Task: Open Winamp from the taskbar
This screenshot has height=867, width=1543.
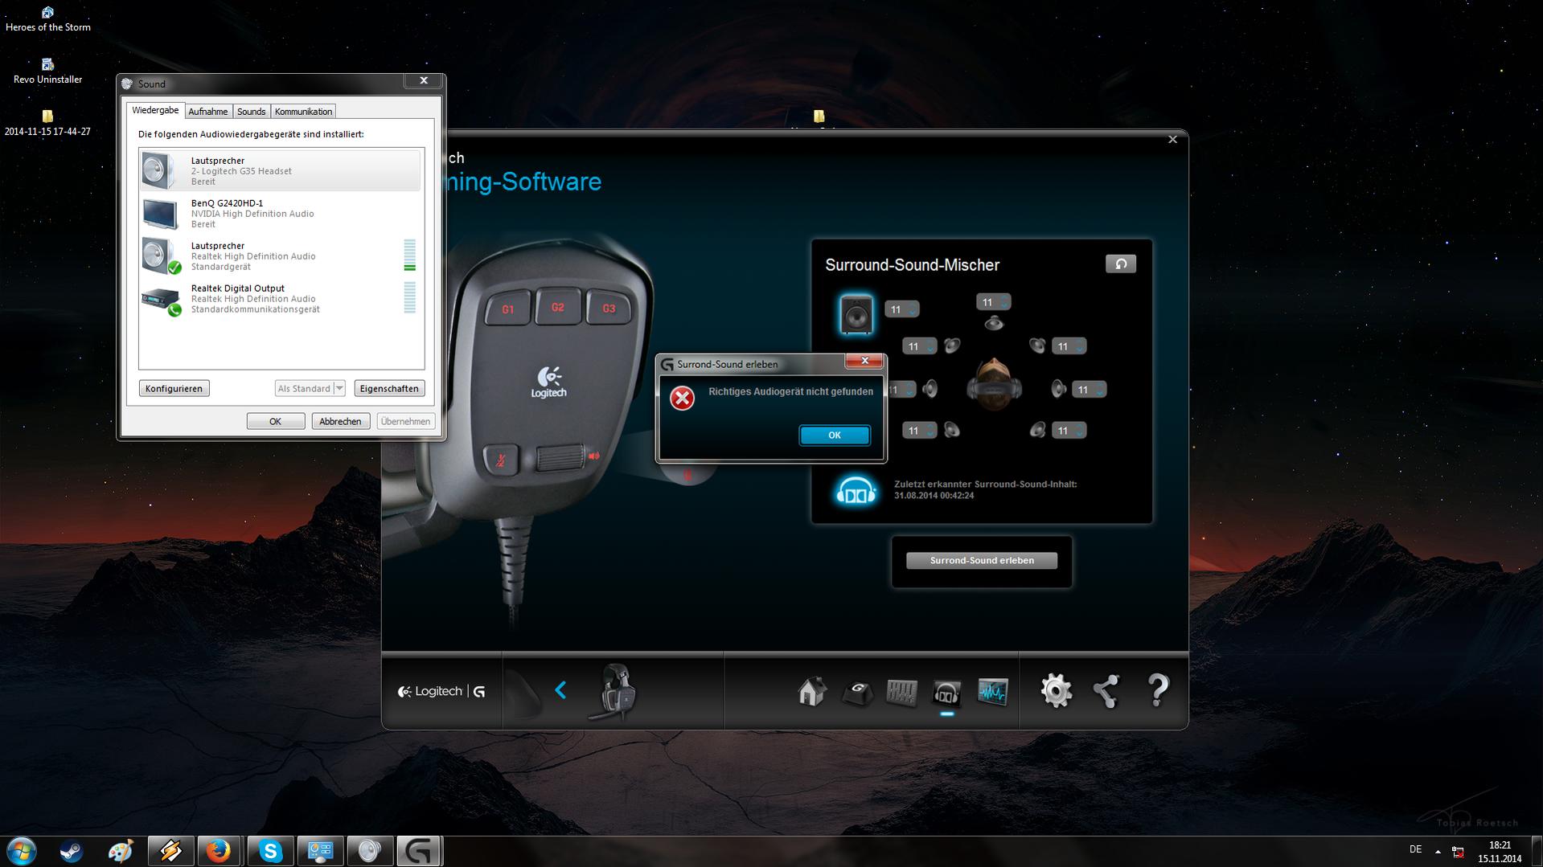Action: click(x=170, y=851)
